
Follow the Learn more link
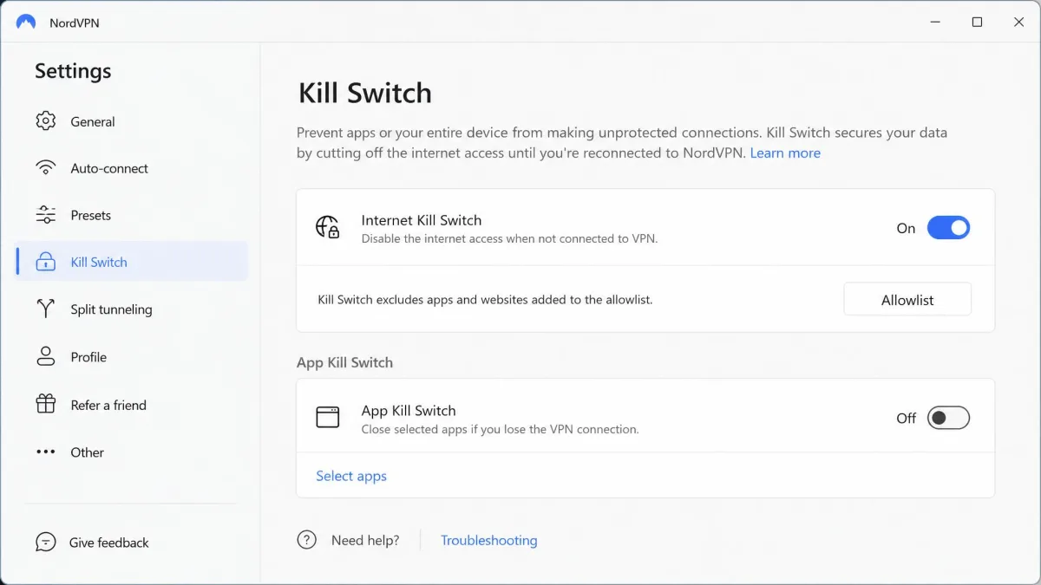[785, 153]
